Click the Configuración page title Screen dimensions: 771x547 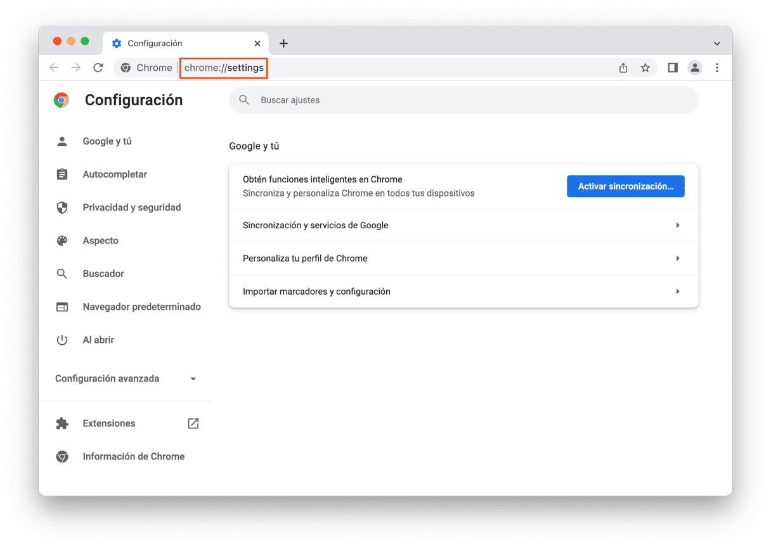click(x=134, y=100)
